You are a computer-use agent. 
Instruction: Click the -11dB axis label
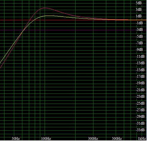pyautogui.click(x=140, y=56)
